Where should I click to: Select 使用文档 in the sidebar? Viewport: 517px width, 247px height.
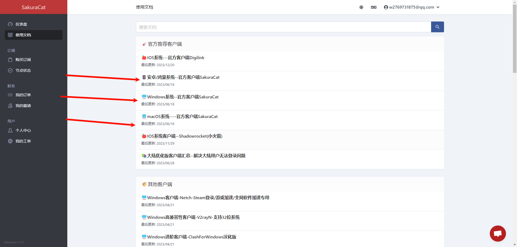[23, 35]
